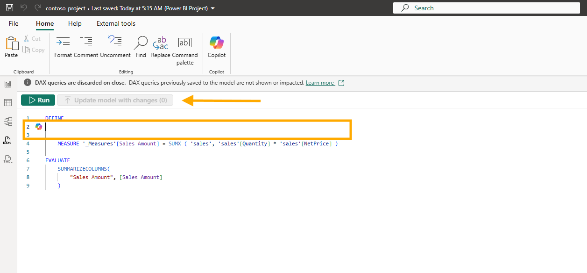Click the Undo arrow in title bar

coord(24,8)
